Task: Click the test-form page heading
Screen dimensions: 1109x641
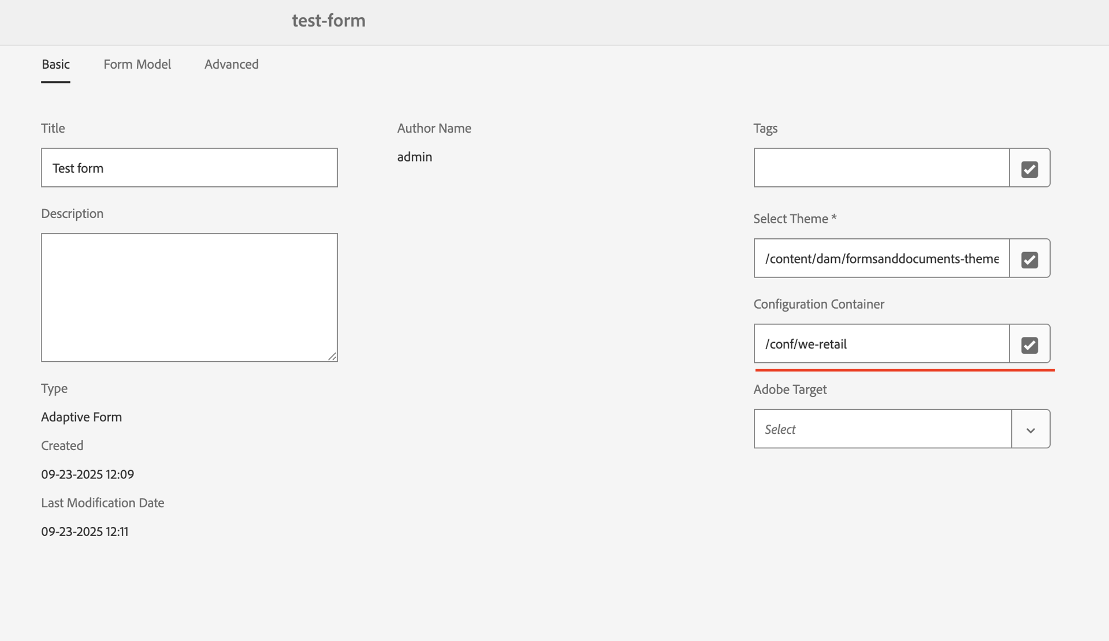Action: tap(328, 21)
